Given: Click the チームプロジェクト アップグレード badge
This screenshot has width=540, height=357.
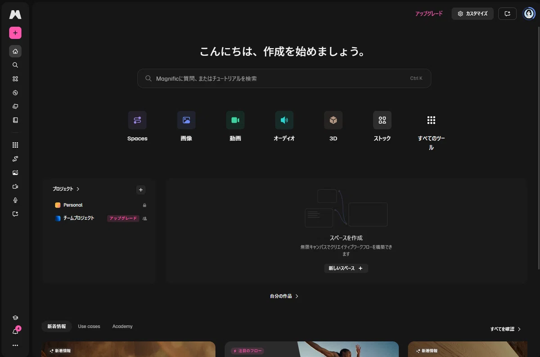Looking at the screenshot, I should [123, 218].
